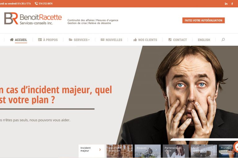The height and width of the screenshot is (158, 238).
Task: Click the chevron on Risques slide thumbnail
Action: coord(156,150)
